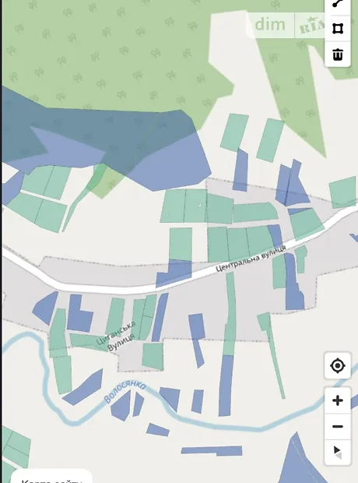
Task: Zoom out with the minus button
Action: 337,427
